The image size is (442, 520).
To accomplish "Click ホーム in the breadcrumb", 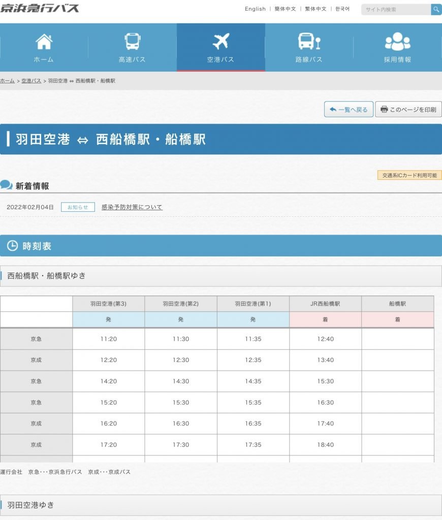I will point(7,81).
